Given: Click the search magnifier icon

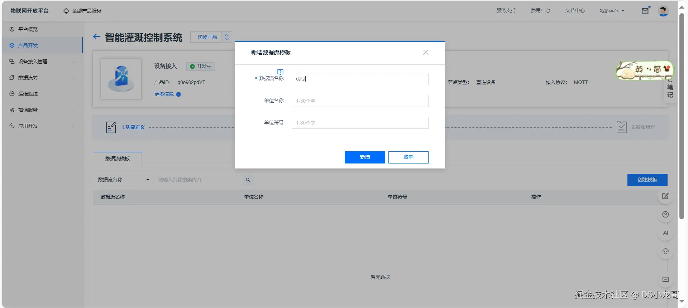Looking at the screenshot, I should coord(248,180).
